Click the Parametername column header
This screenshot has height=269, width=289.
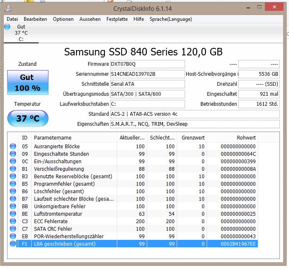[74, 138]
